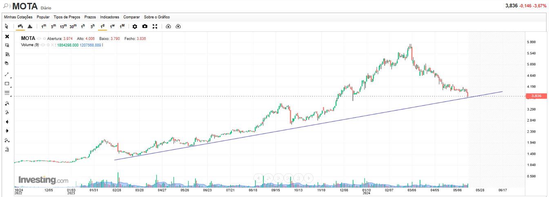The image size is (549, 197).
Task: Open the Minhas Cotações menu
Action: click(18, 17)
